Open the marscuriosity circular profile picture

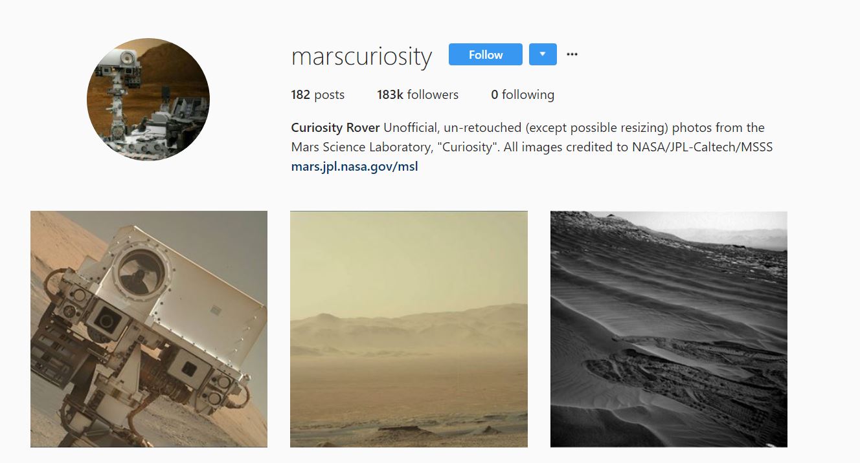148,100
